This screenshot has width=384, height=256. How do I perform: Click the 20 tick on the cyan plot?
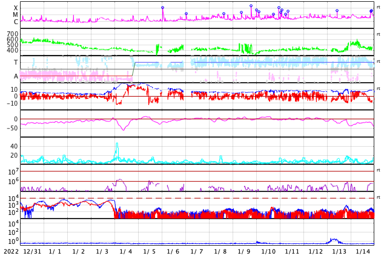coord(14,155)
